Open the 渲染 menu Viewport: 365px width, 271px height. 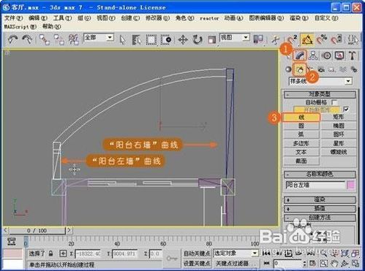click(x=299, y=18)
